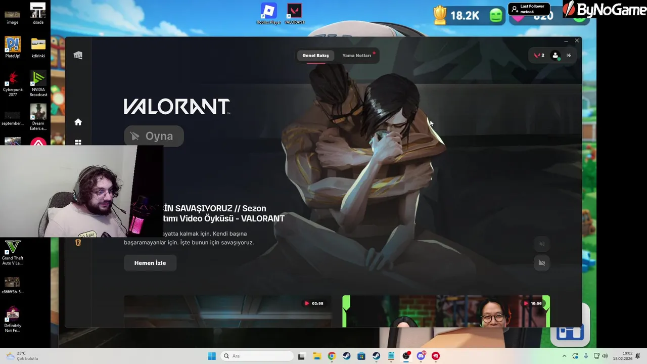The height and width of the screenshot is (364, 647).
Task: Open OBS Studio from the taskbar
Action: 406,356
